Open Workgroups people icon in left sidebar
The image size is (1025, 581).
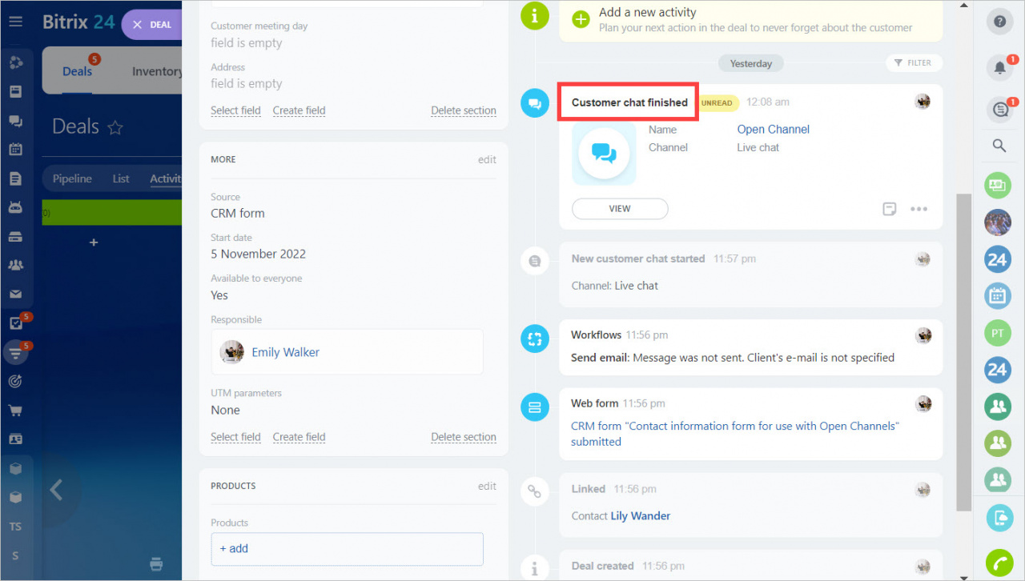pos(15,265)
